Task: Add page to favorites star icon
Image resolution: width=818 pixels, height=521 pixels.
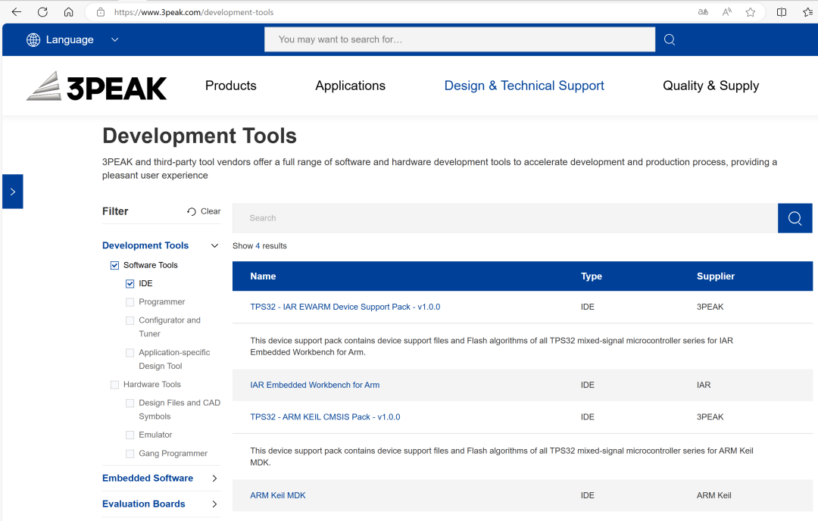Action: coord(750,12)
